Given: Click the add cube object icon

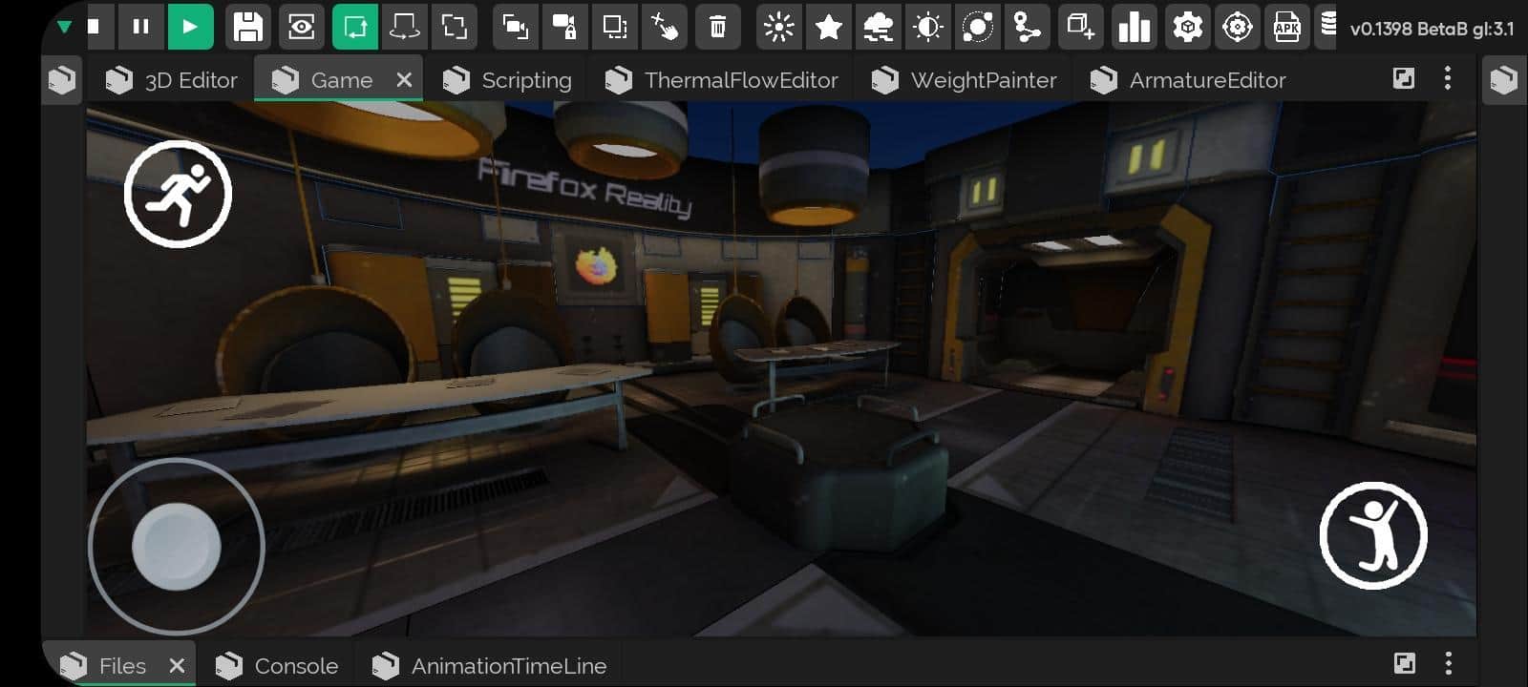Looking at the screenshot, I should pos(1080,27).
